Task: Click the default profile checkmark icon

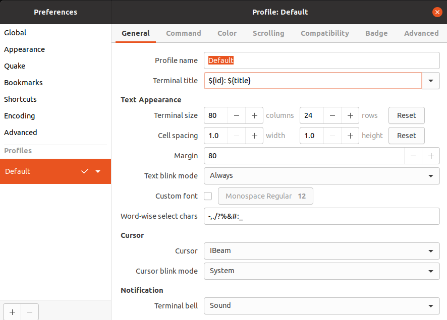Action: tap(85, 171)
